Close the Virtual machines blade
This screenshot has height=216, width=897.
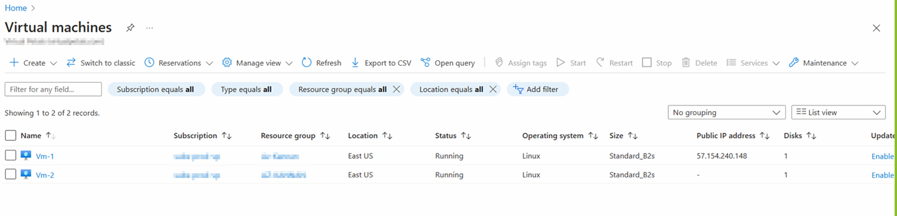click(876, 28)
